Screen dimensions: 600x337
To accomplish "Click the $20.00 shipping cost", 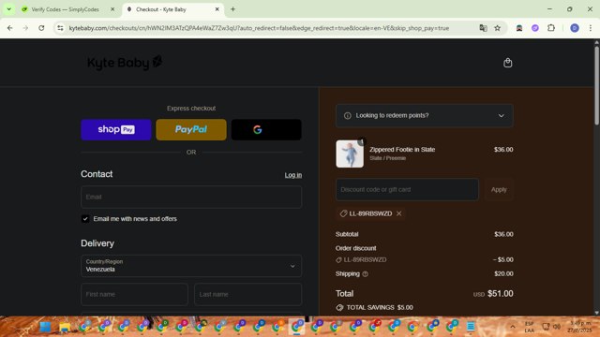I will coord(503,273).
